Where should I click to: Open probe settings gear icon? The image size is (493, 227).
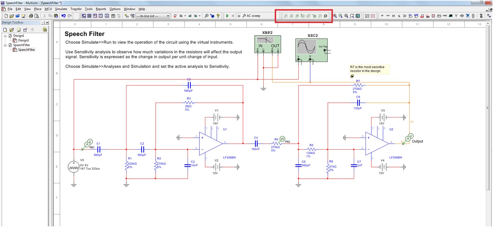[325, 16]
